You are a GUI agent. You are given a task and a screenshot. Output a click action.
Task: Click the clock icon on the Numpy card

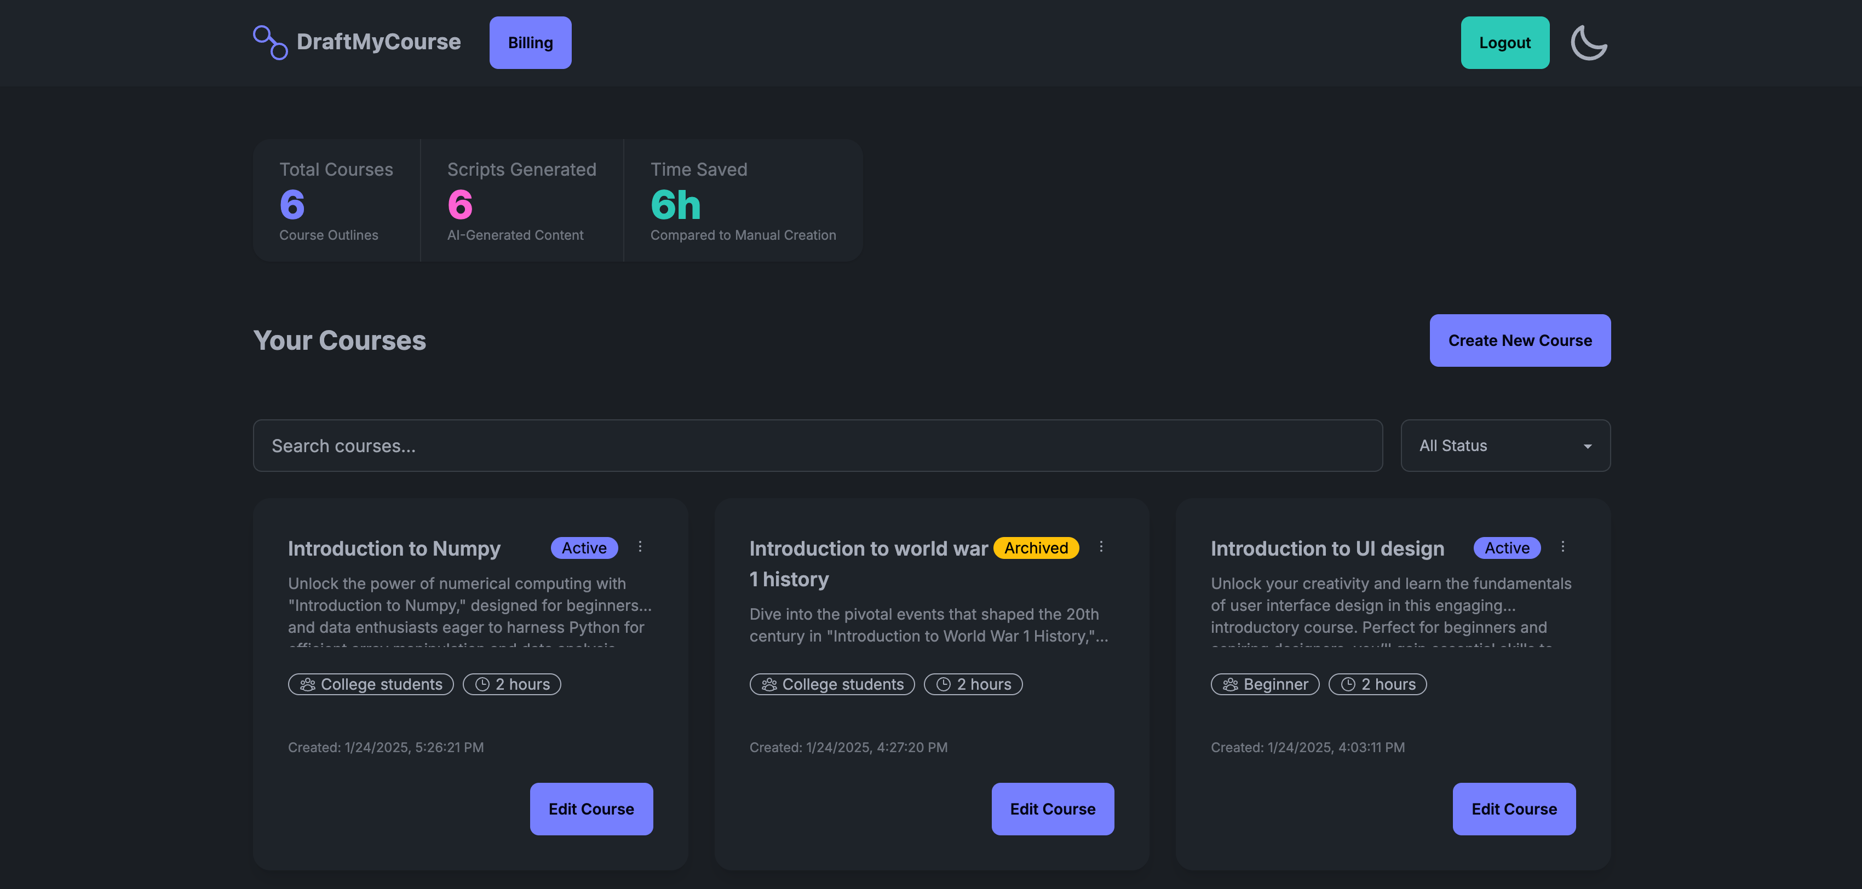[x=482, y=684]
